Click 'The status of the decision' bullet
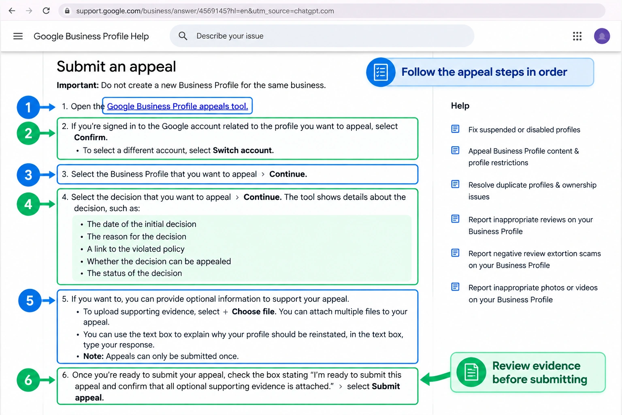Screen dimensions: 622x415 coord(134,273)
